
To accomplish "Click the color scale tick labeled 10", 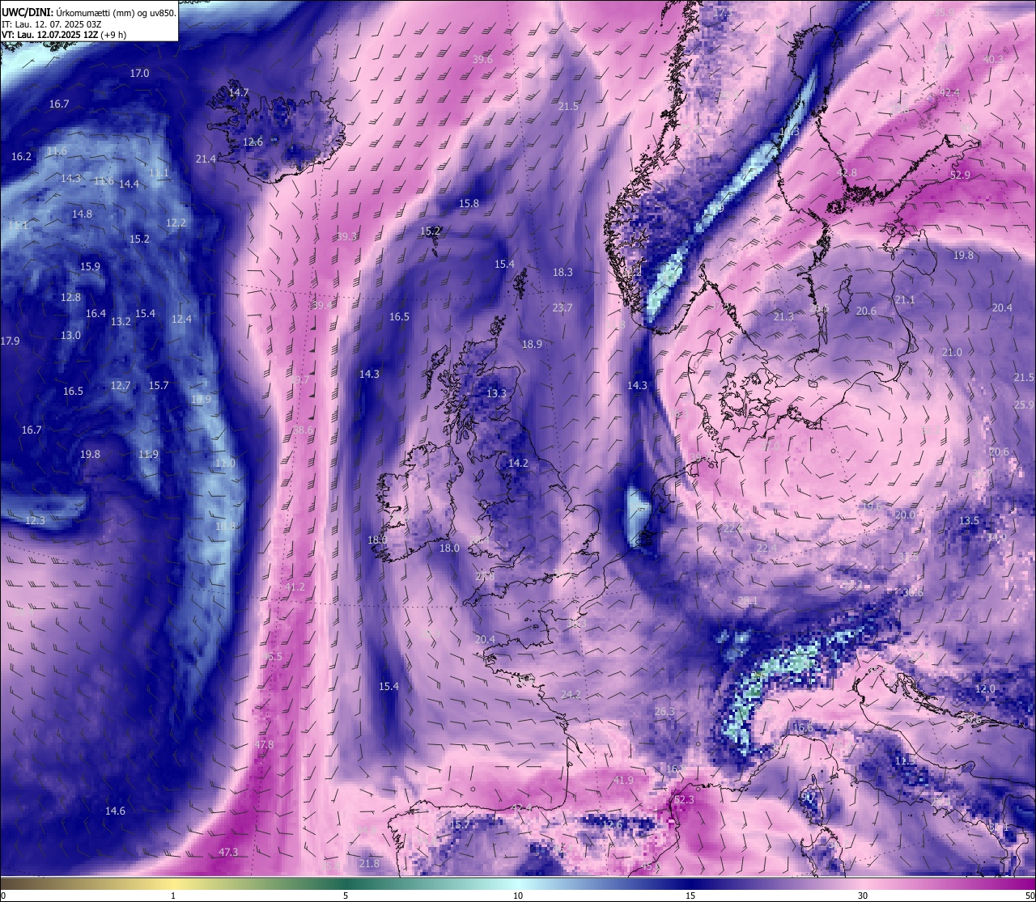I will (518, 896).
